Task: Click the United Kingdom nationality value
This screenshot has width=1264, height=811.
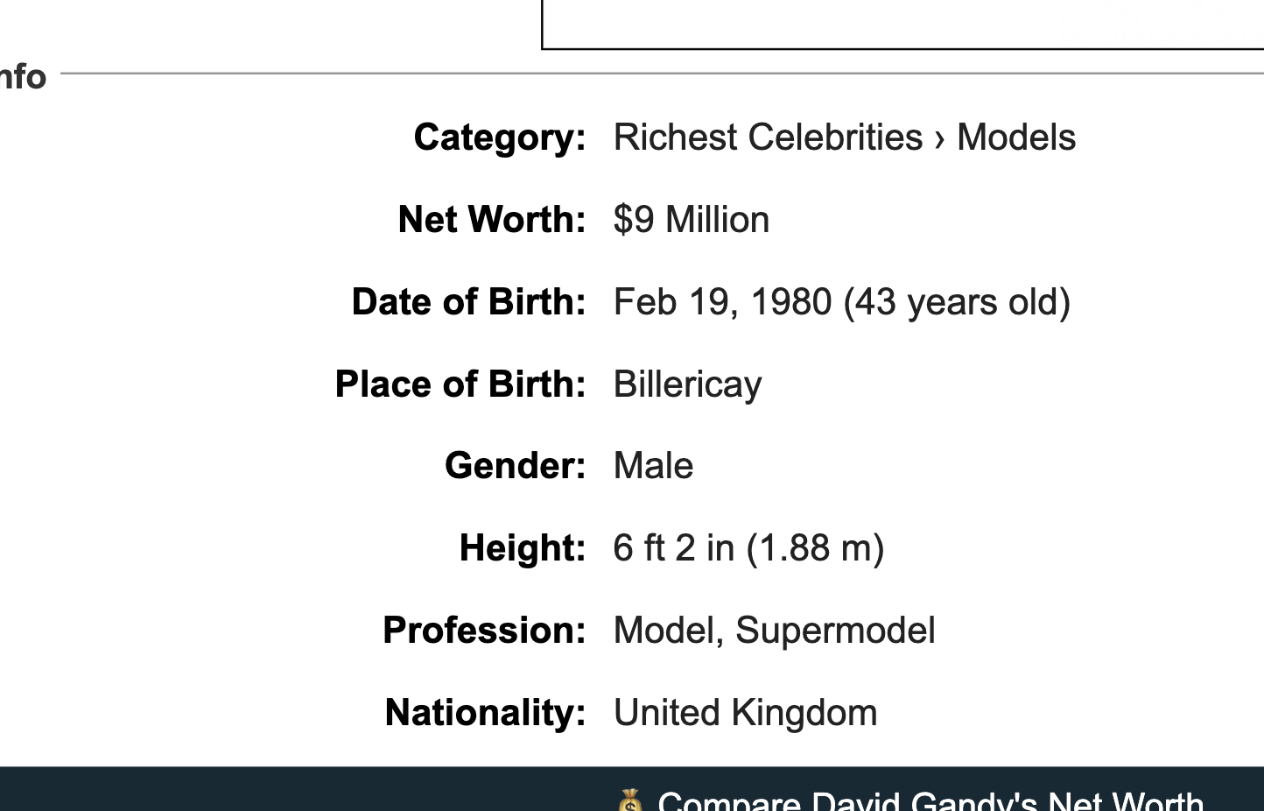Action: click(746, 713)
